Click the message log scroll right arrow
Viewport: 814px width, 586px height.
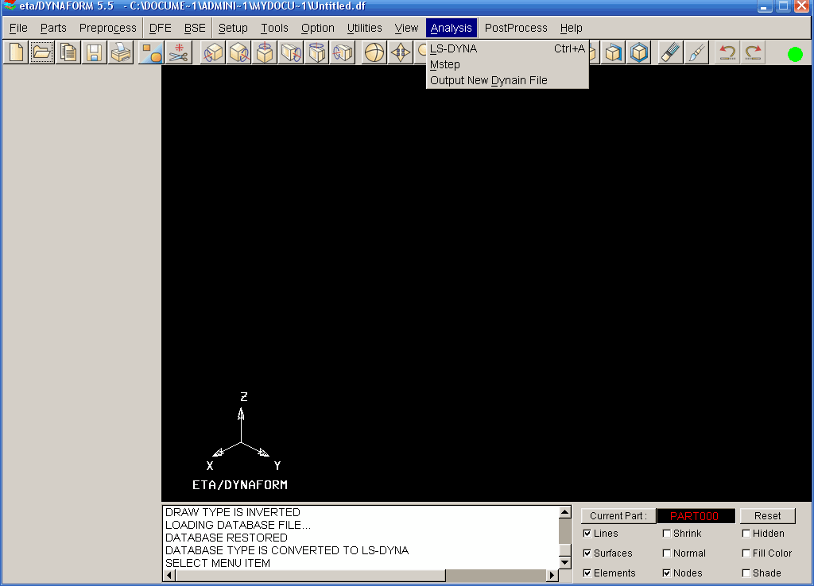click(x=552, y=575)
